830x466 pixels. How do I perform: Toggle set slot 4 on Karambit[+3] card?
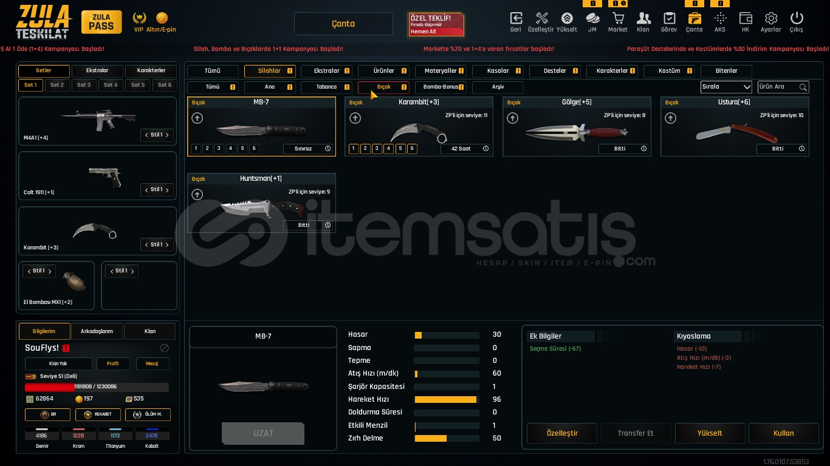point(389,149)
